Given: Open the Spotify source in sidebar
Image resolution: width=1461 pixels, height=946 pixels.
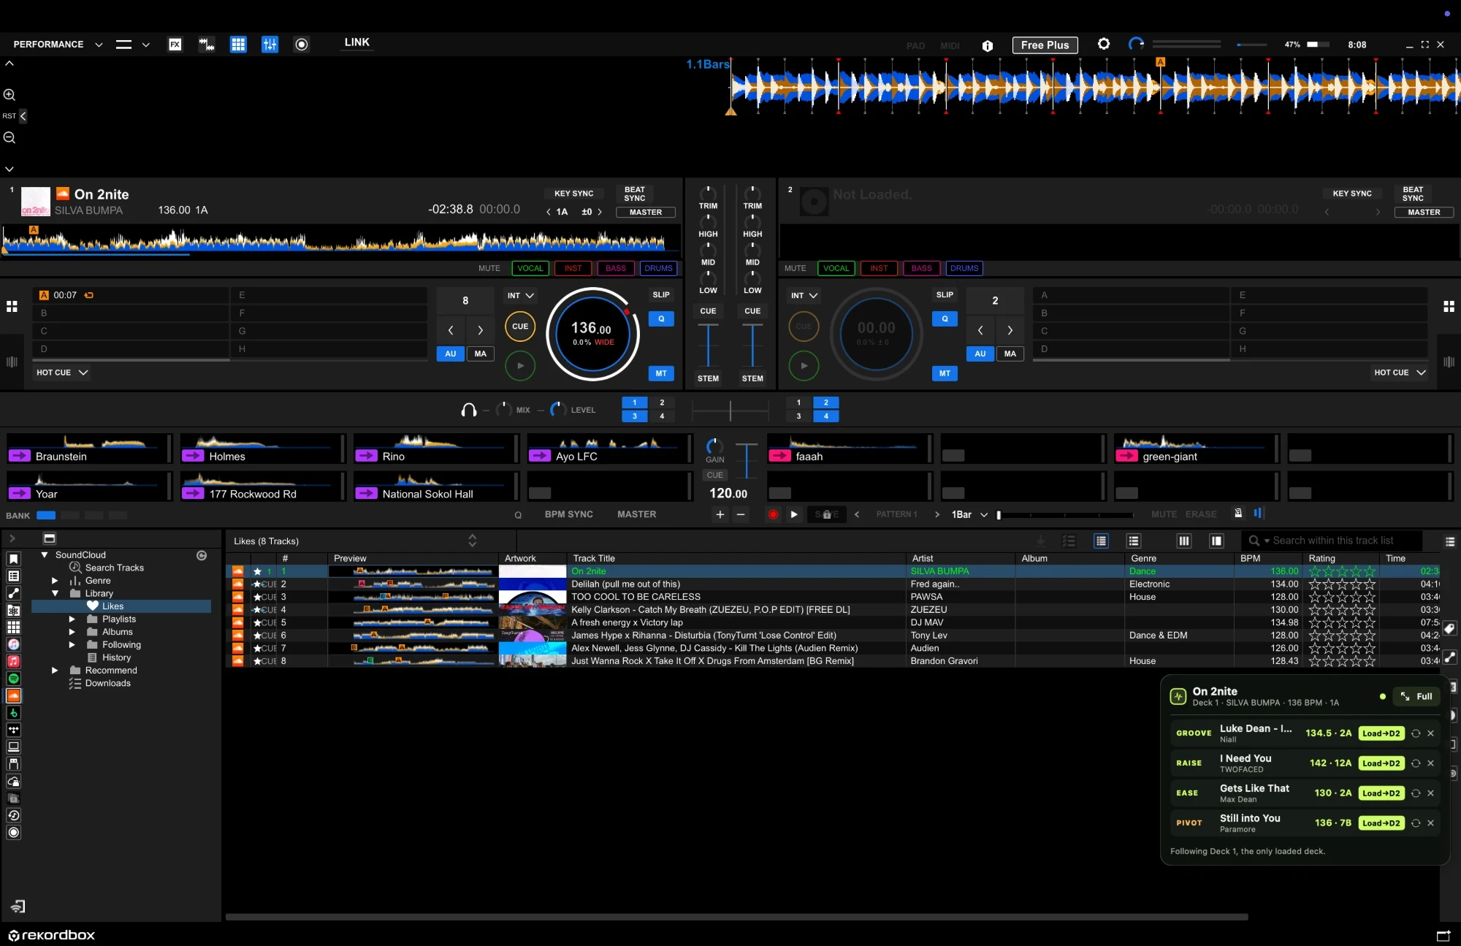Looking at the screenshot, I should click(13, 679).
